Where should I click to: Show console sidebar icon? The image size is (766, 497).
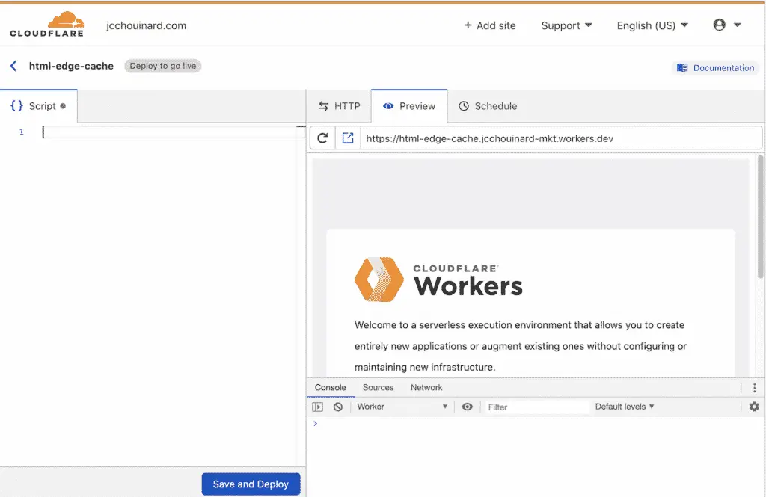[317, 407]
